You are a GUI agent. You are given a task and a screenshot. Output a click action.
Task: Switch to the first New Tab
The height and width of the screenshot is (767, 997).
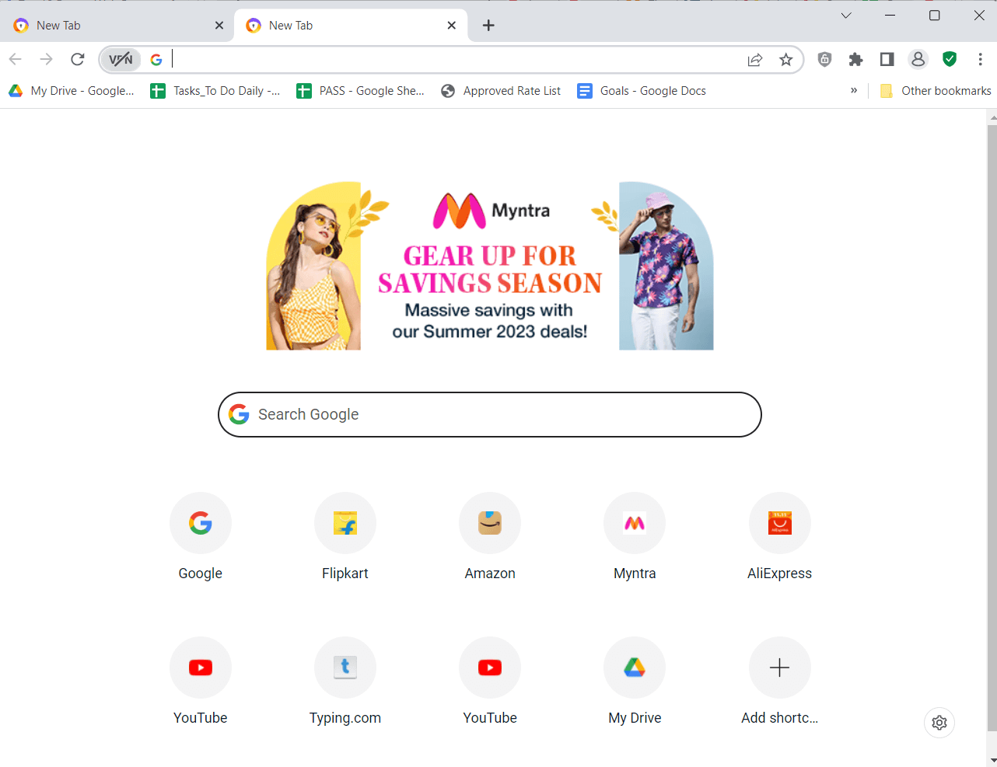pos(118,26)
